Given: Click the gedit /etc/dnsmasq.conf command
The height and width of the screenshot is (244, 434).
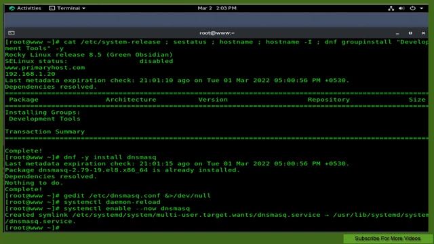Looking at the screenshot, I should tap(137, 196).
